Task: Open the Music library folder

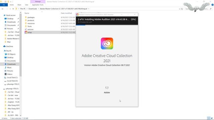Action: 9,67
